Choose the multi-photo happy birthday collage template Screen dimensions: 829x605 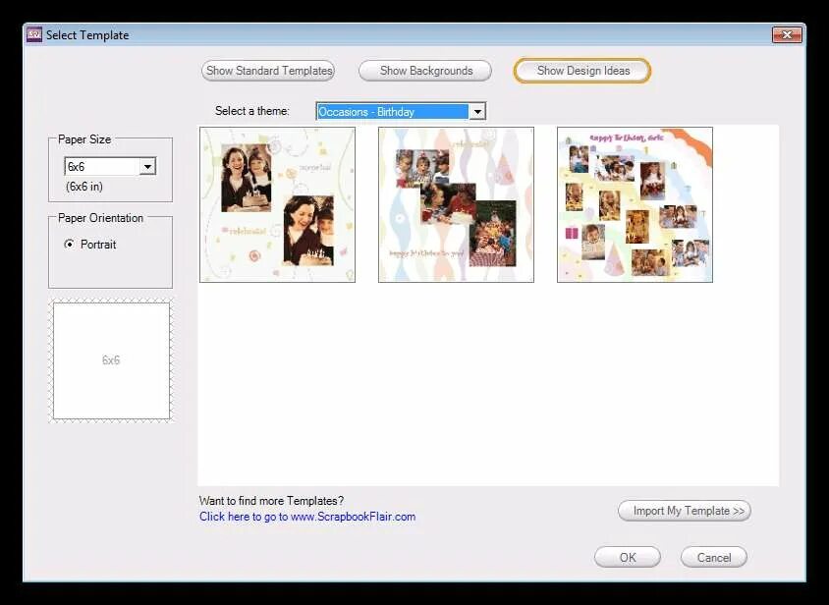(x=635, y=204)
